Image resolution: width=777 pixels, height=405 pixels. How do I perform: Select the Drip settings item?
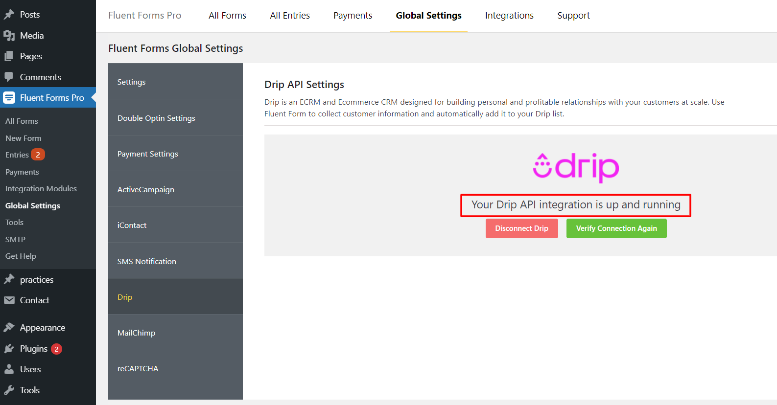[x=175, y=297]
